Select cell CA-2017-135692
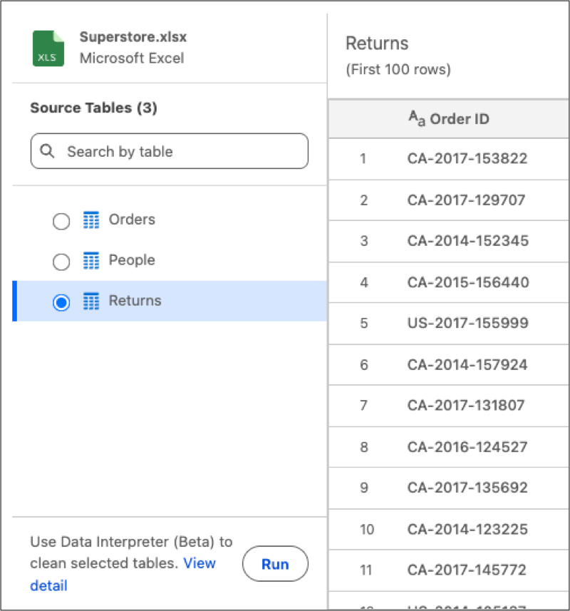 (x=467, y=488)
